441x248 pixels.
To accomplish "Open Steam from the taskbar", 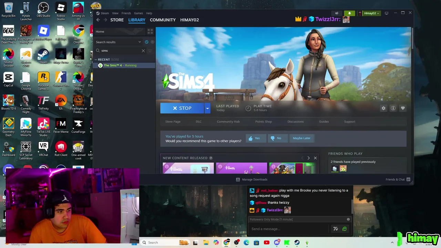I will click(x=297, y=242).
